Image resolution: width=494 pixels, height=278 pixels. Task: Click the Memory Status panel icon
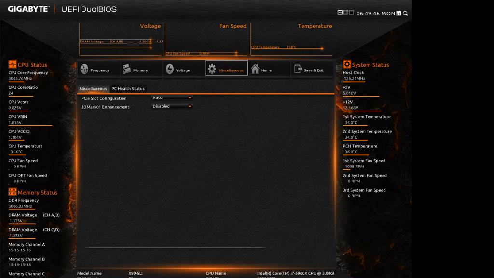[x=13, y=192]
